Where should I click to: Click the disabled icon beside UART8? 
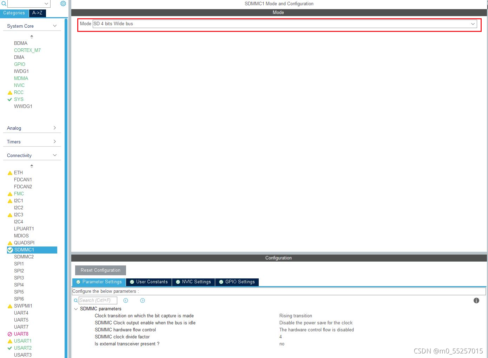click(x=10, y=334)
